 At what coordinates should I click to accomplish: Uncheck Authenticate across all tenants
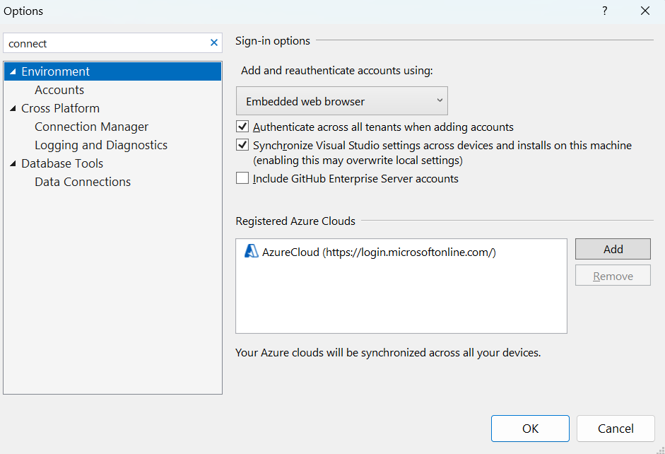pos(242,126)
